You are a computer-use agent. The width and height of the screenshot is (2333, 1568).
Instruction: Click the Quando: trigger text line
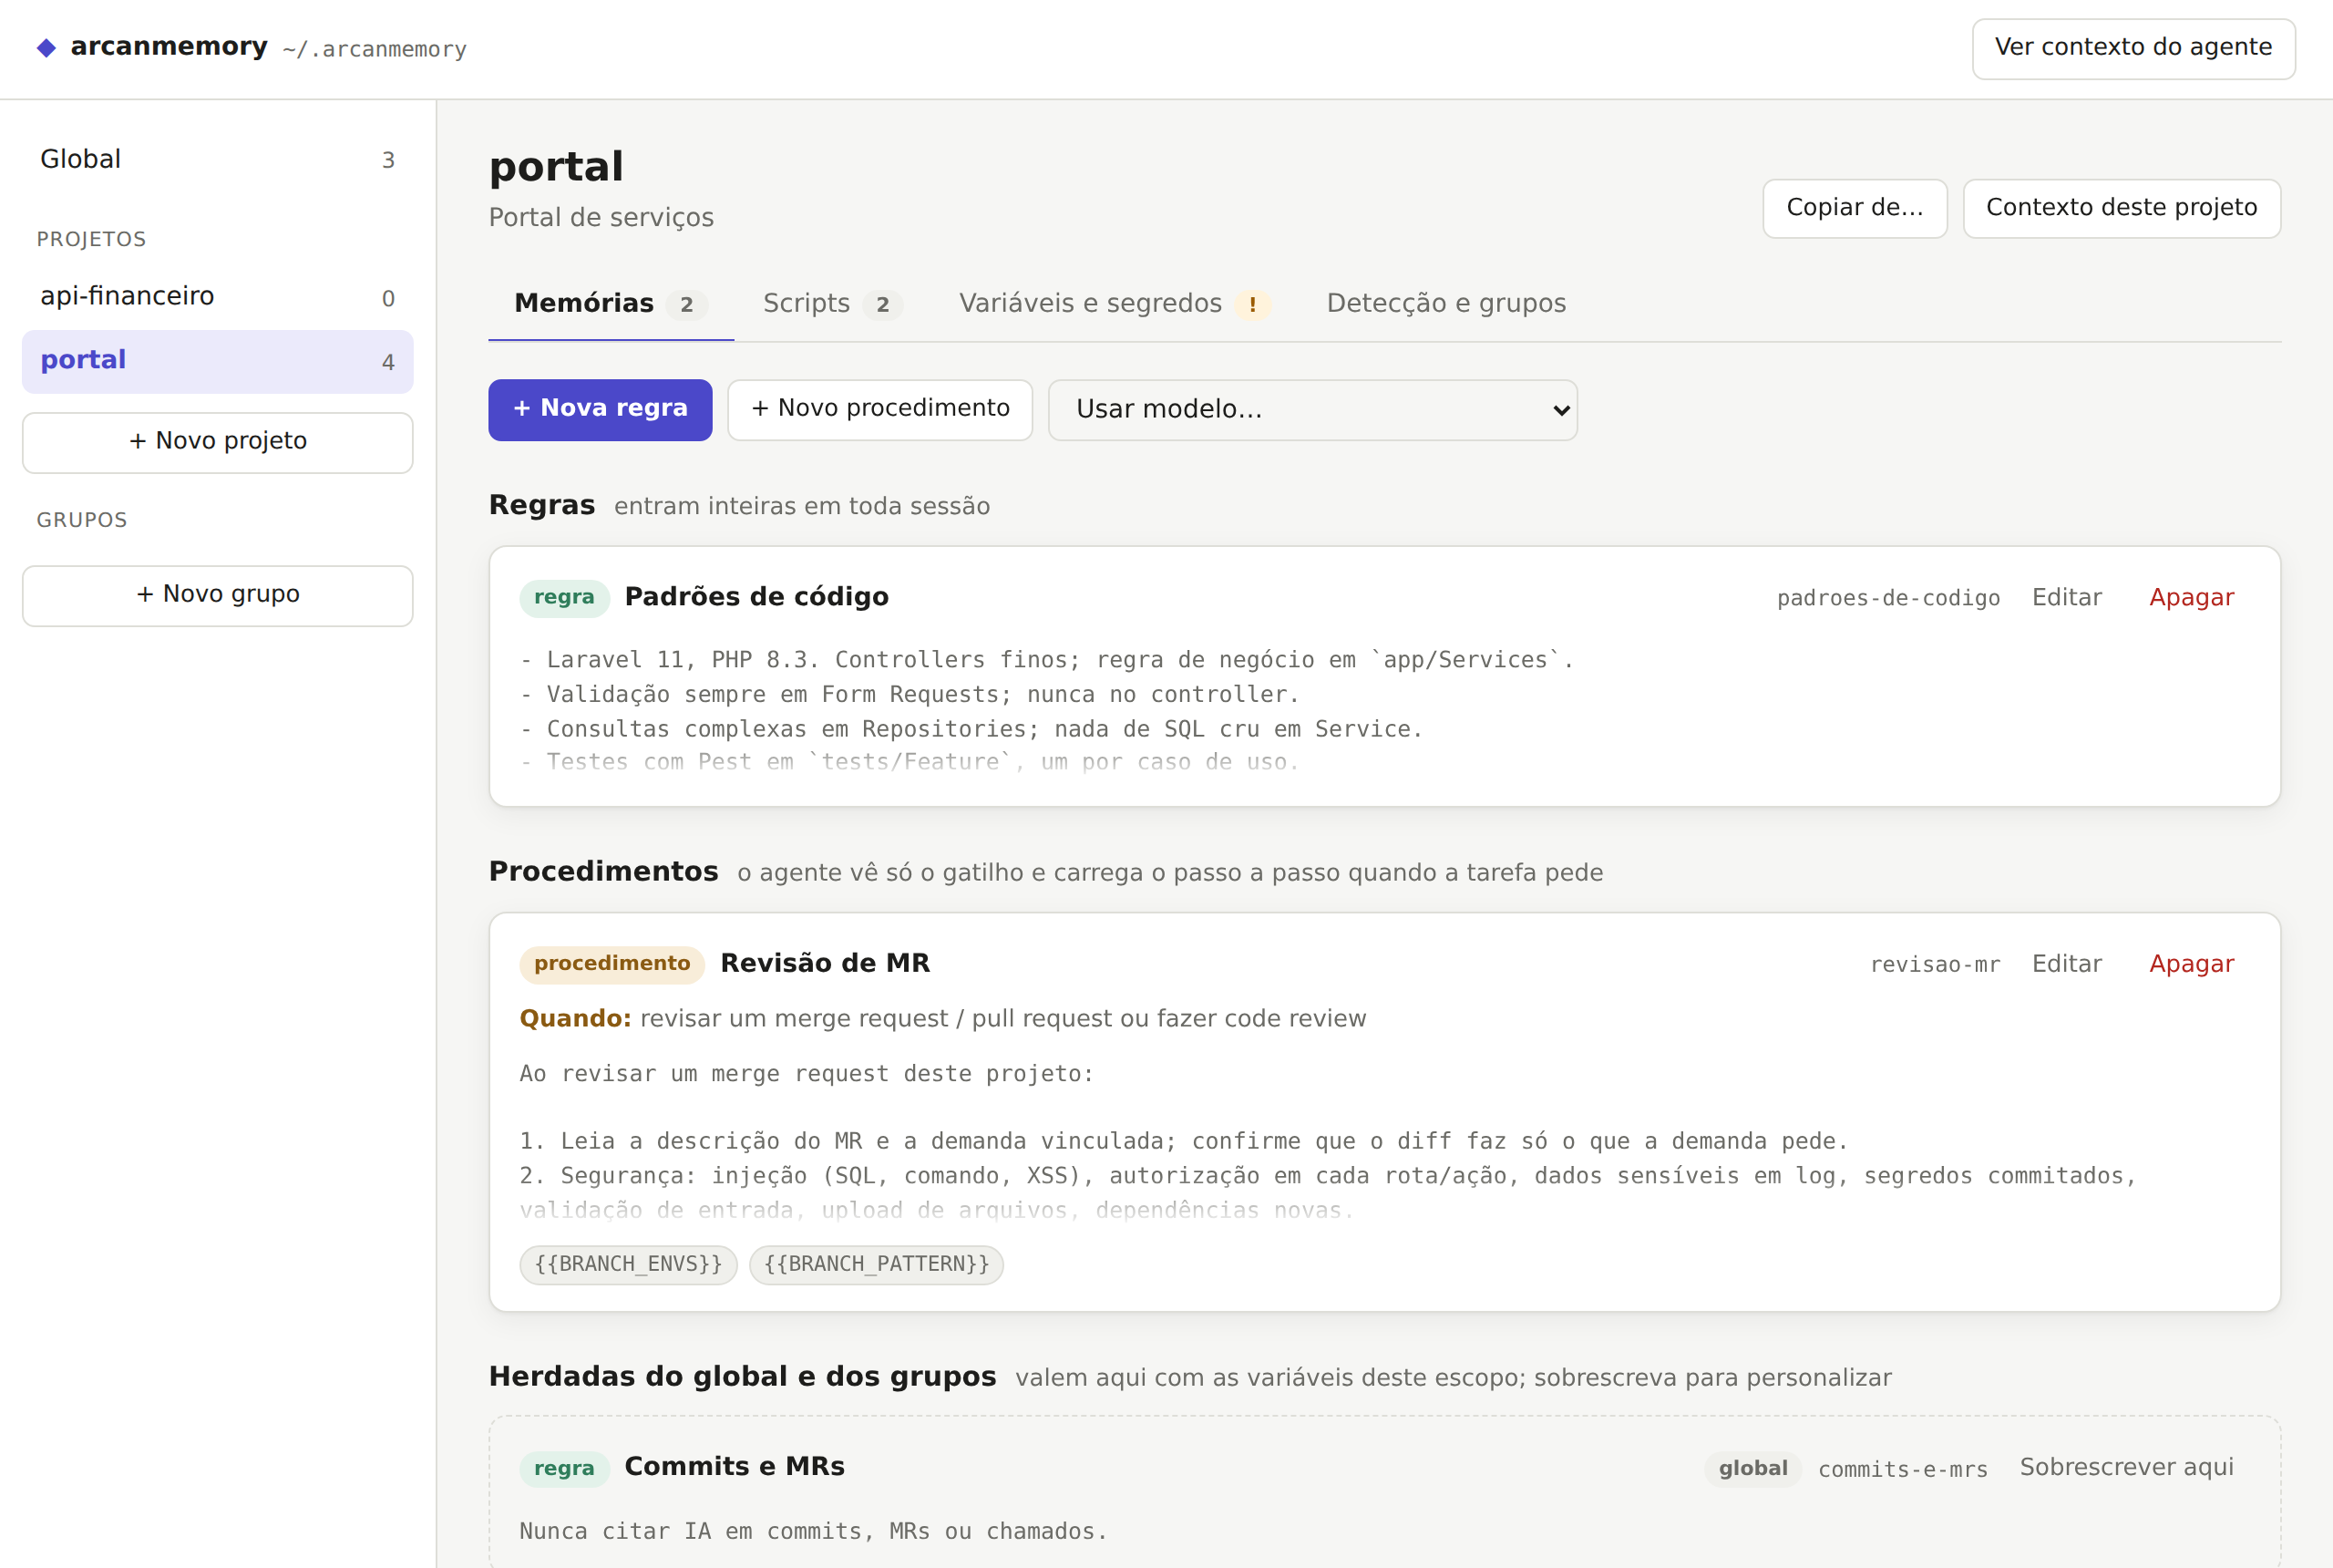click(942, 1019)
